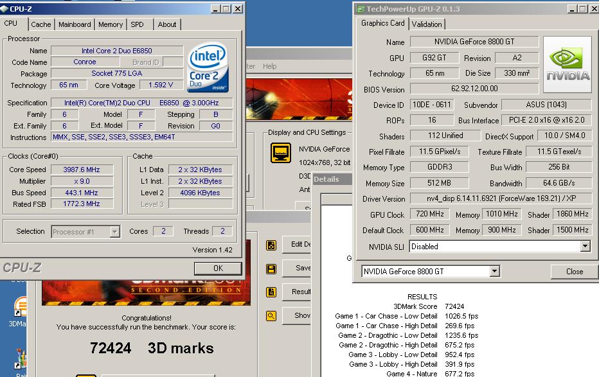Switch to the Cache tab in CPU-Z
Screen dimensions: 599x377
pyautogui.click(x=41, y=24)
